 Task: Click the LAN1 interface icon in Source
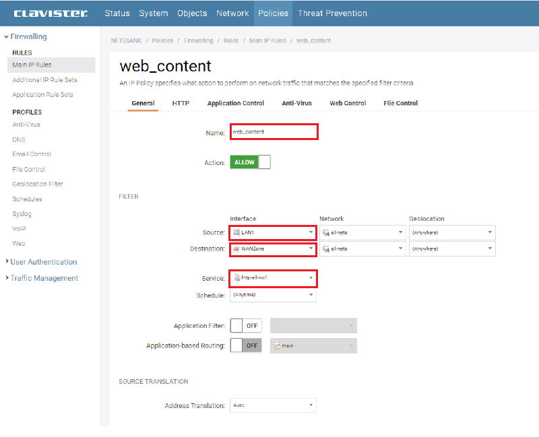pyautogui.click(x=236, y=232)
